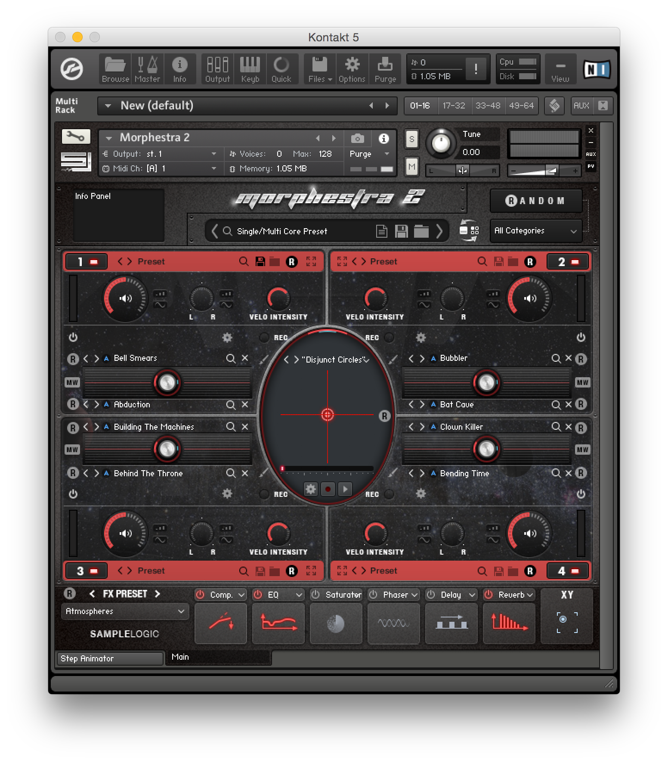668x763 pixels.
Task: Mute the Morphestra 2 instrument
Action: 412,167
